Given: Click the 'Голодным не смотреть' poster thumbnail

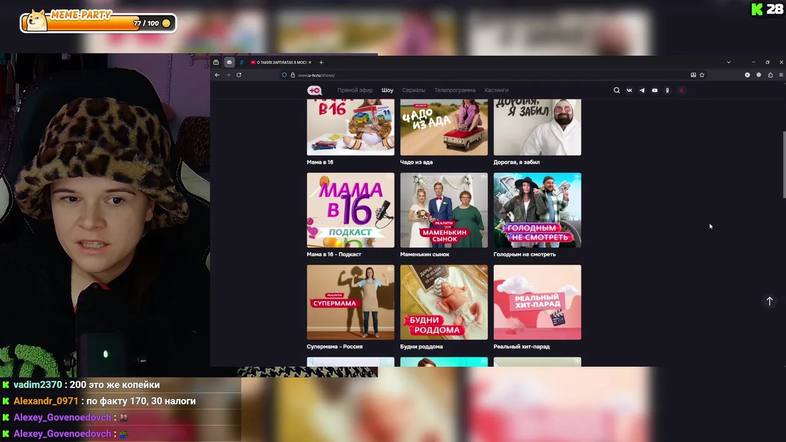Looking at the screenshot, I should pyautogui.click(x=537, y=210).
